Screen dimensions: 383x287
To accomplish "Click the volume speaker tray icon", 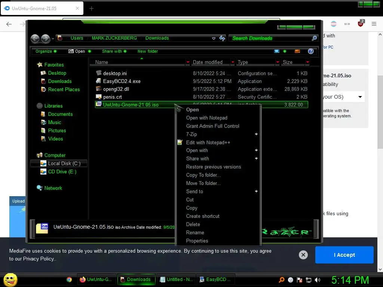I will pos(318,280).
